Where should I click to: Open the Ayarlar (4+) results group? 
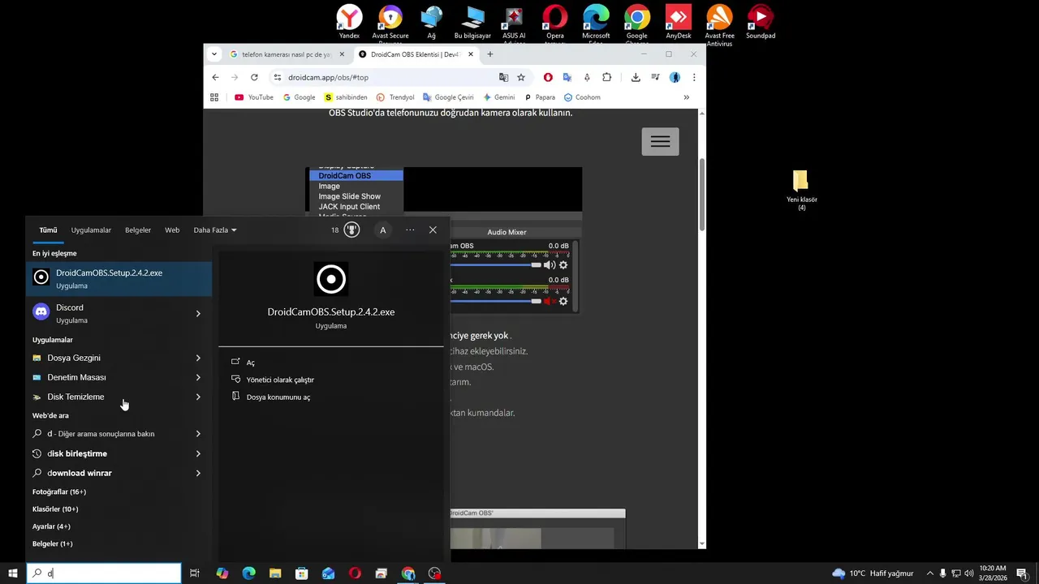[51, 526]
